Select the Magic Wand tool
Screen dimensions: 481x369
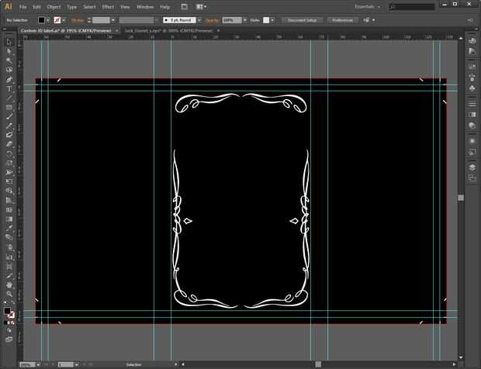9,60
